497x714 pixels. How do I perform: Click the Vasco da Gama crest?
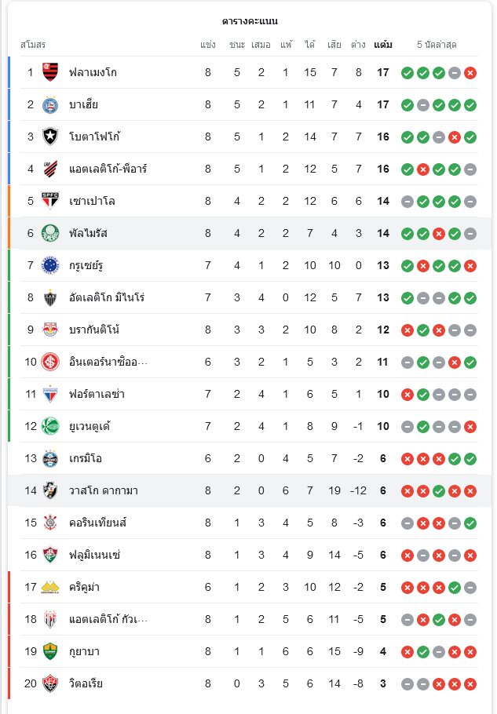coord(50,490)
